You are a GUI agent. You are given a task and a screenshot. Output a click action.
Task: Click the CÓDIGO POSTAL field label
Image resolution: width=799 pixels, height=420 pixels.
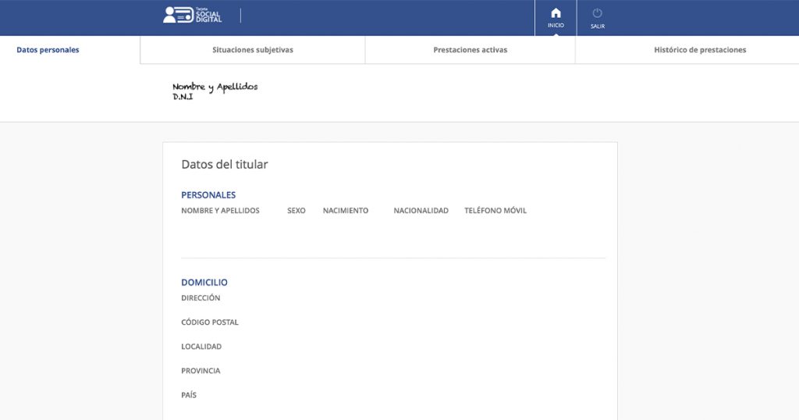[210, 322]
